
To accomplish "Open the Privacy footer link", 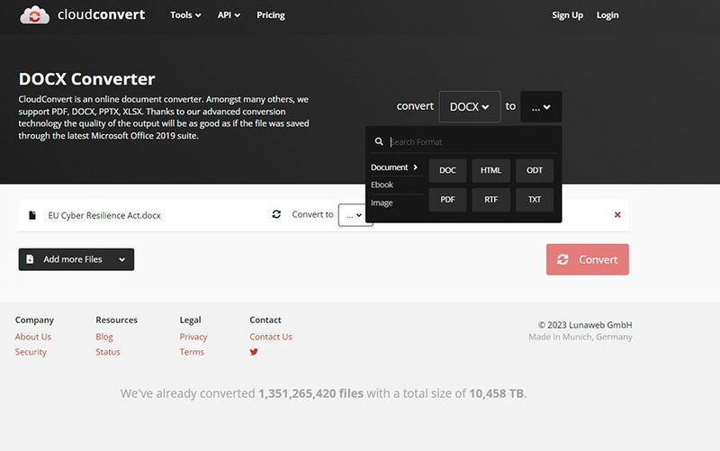I will pos(193,337).
